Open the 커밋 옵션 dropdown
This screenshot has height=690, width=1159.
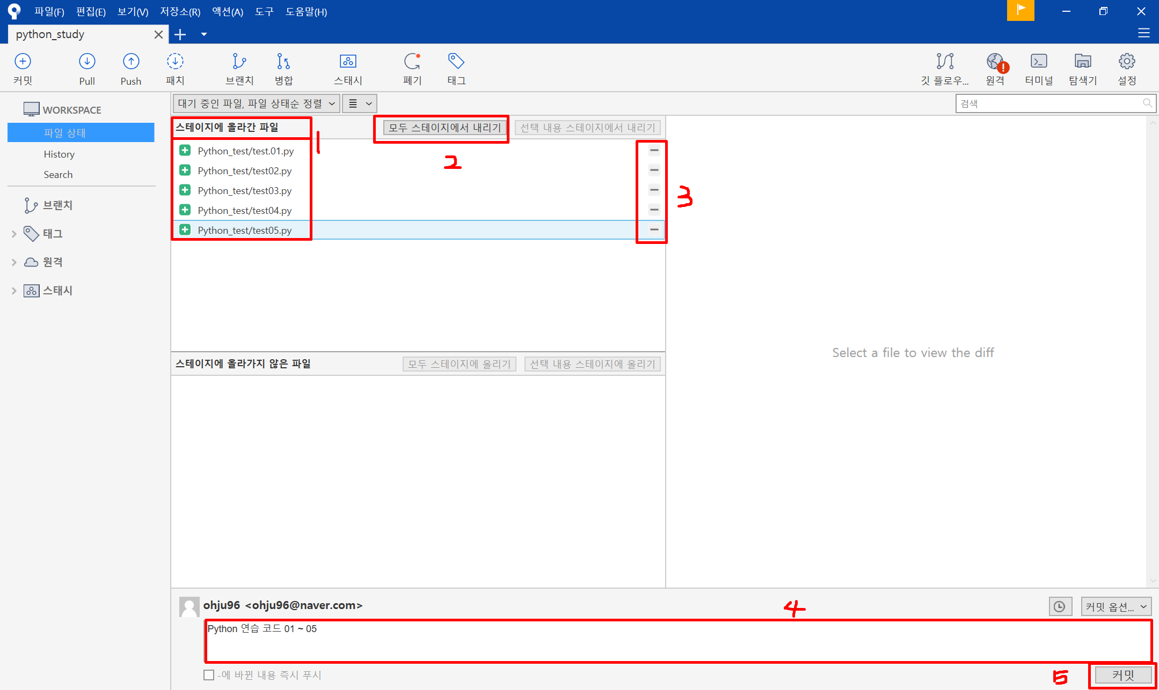[x=1116, y=607]
